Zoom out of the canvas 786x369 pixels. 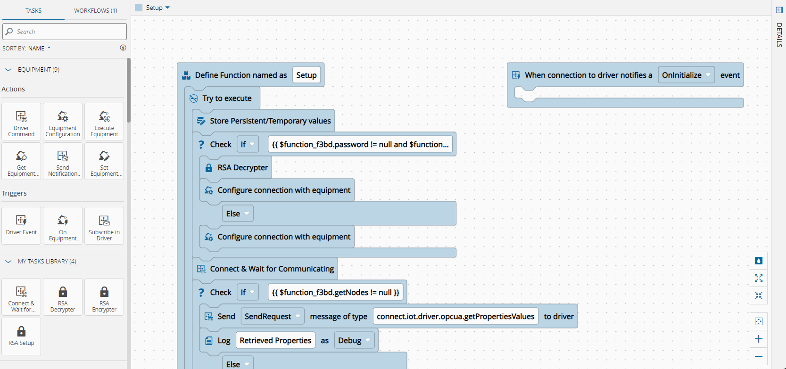pyautogui.click(x=759, y=356)
